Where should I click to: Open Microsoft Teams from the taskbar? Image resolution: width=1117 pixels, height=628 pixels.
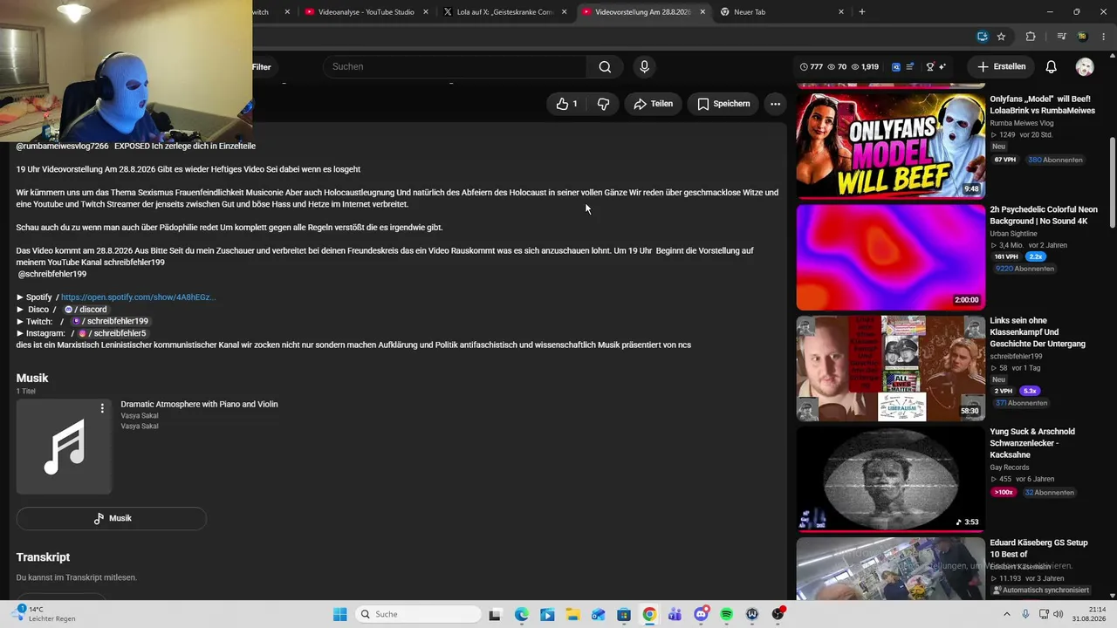675,614
